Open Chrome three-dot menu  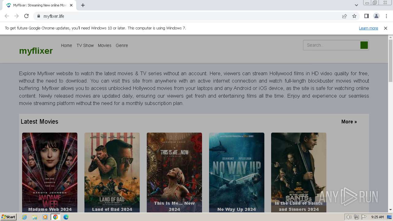(x=386, y=16)
